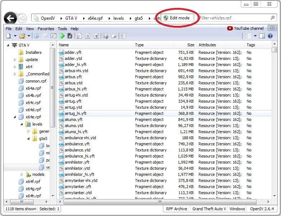The height and width of the screenshot is (216, 281).
Task: Open the dropdown arrow beside Open folder
Action: point(29,36)
